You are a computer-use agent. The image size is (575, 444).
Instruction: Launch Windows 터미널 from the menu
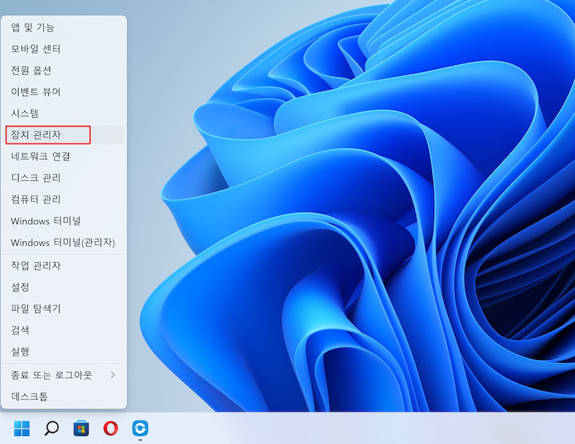[64, 221]
